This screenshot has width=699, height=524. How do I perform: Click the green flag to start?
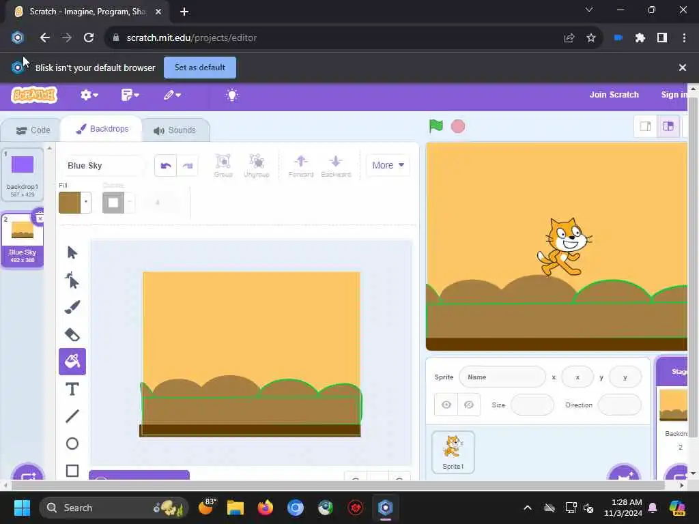point(436,126)
